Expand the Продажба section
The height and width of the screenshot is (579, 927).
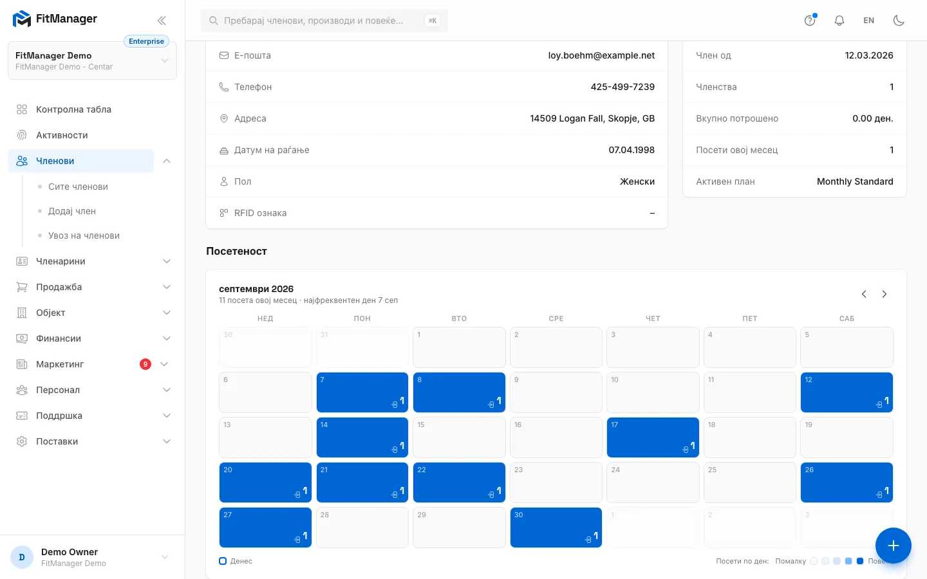92,287
